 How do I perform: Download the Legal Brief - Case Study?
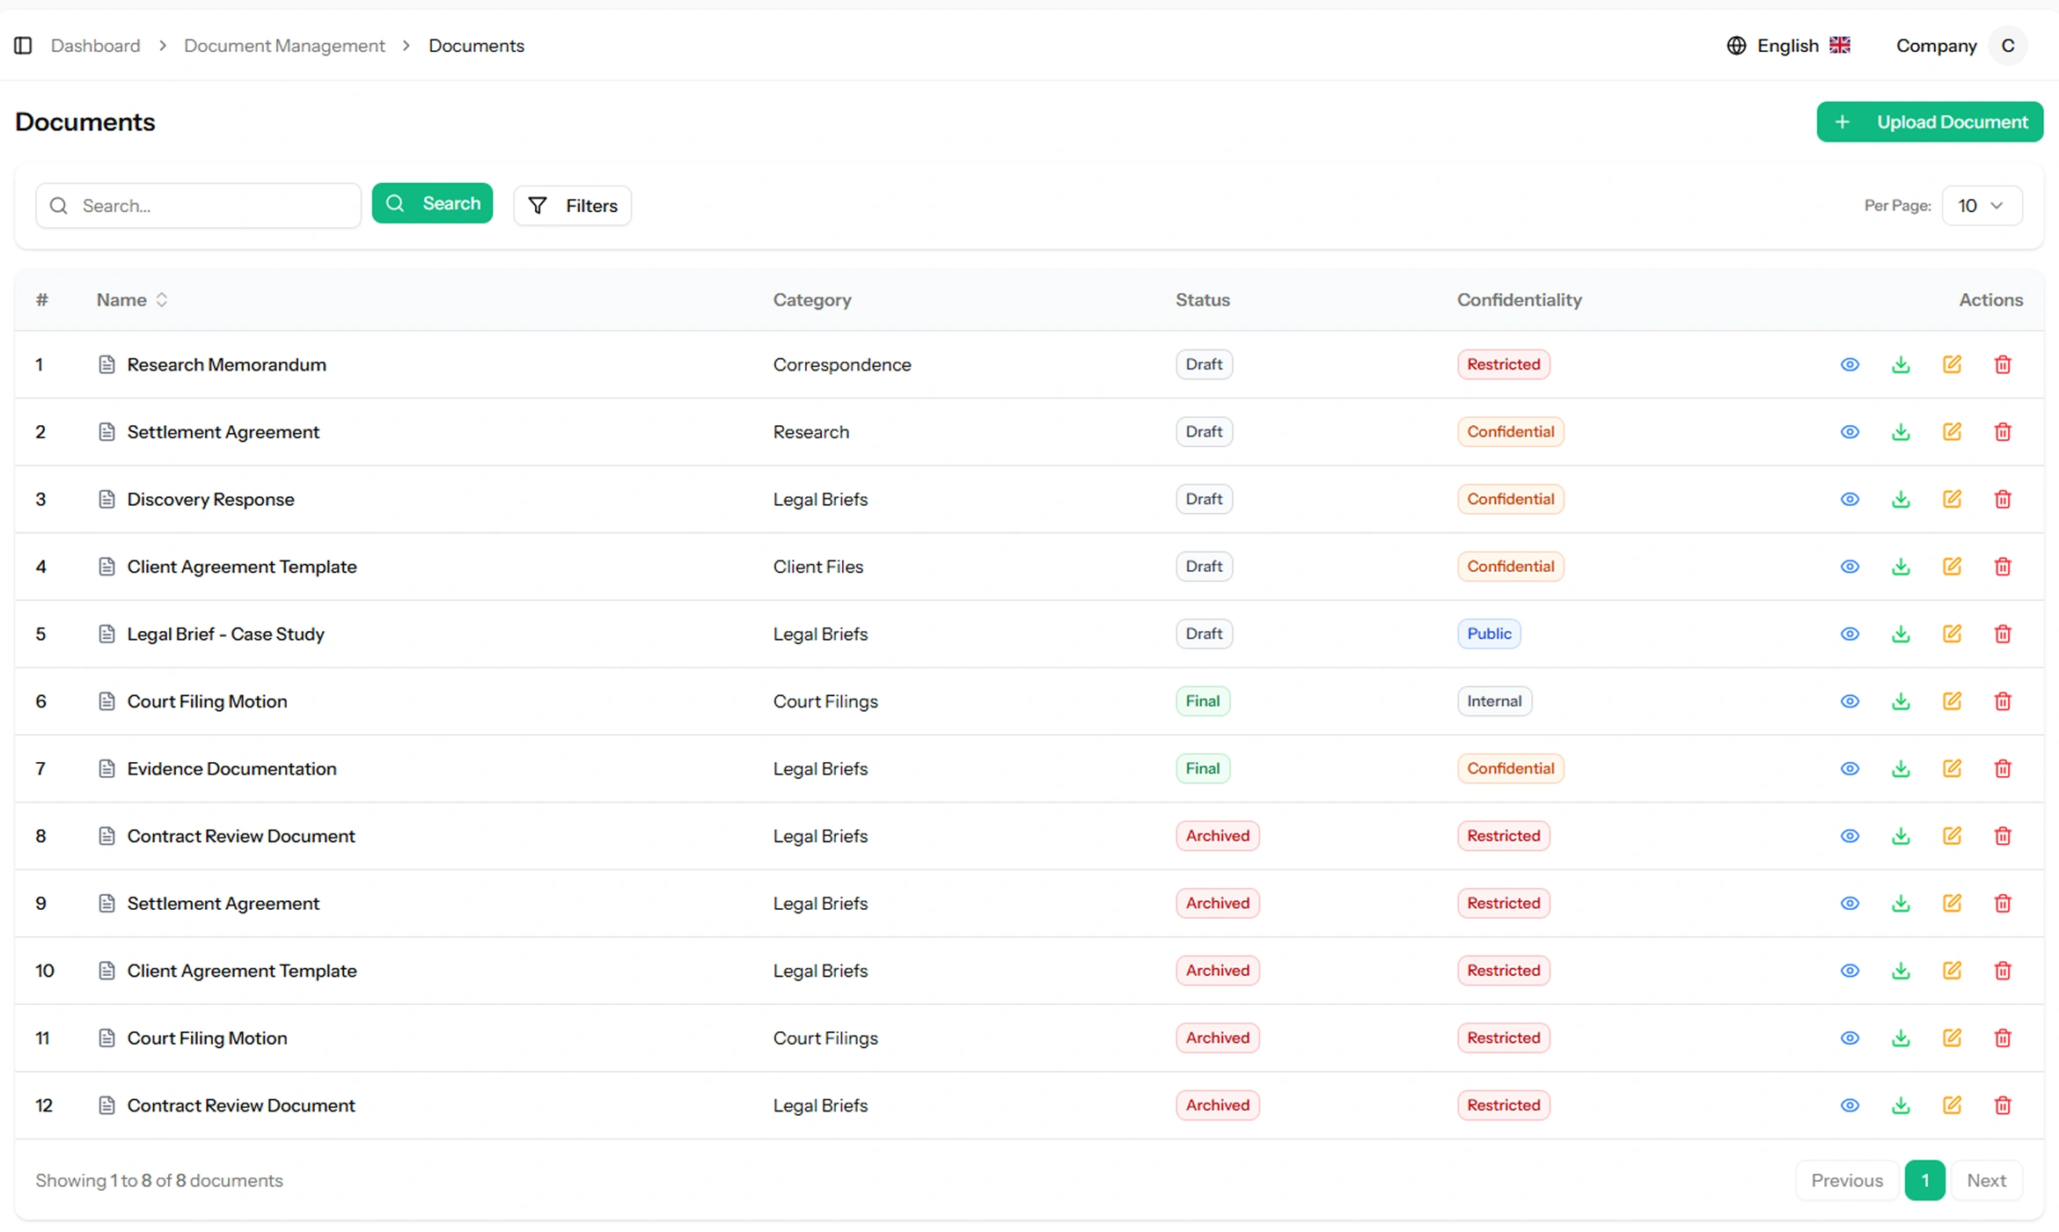[1901, 634]
